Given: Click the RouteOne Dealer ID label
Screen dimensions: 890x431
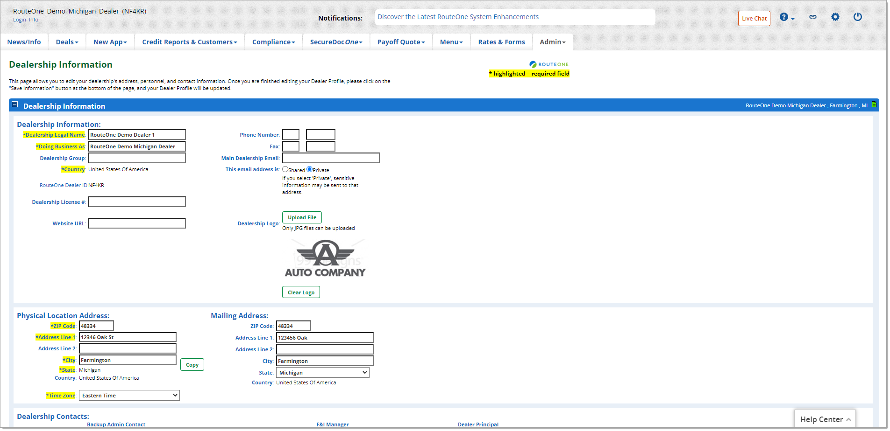Looking at the screenshot, I should coord(64,185).
